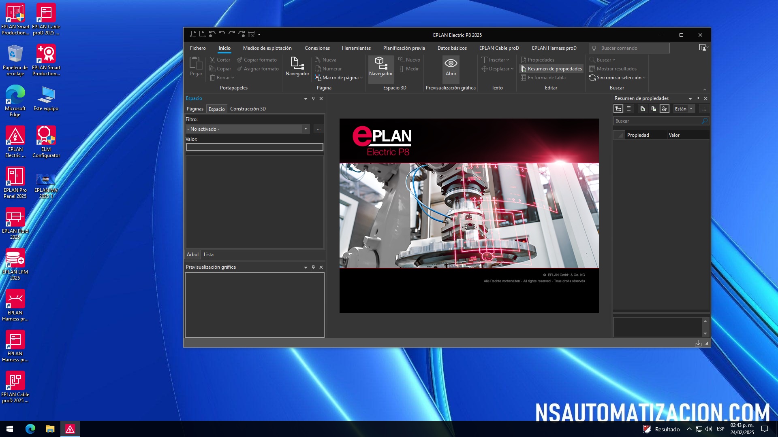Screen dimensions: 778x437
Task: Open the Están dropdown in Resumen panel
Action: (684, 108)
